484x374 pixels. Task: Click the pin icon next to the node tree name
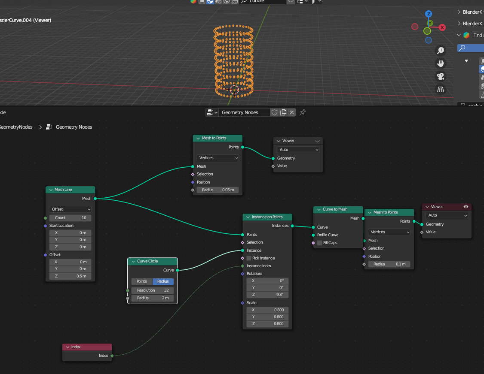(302, 112)
